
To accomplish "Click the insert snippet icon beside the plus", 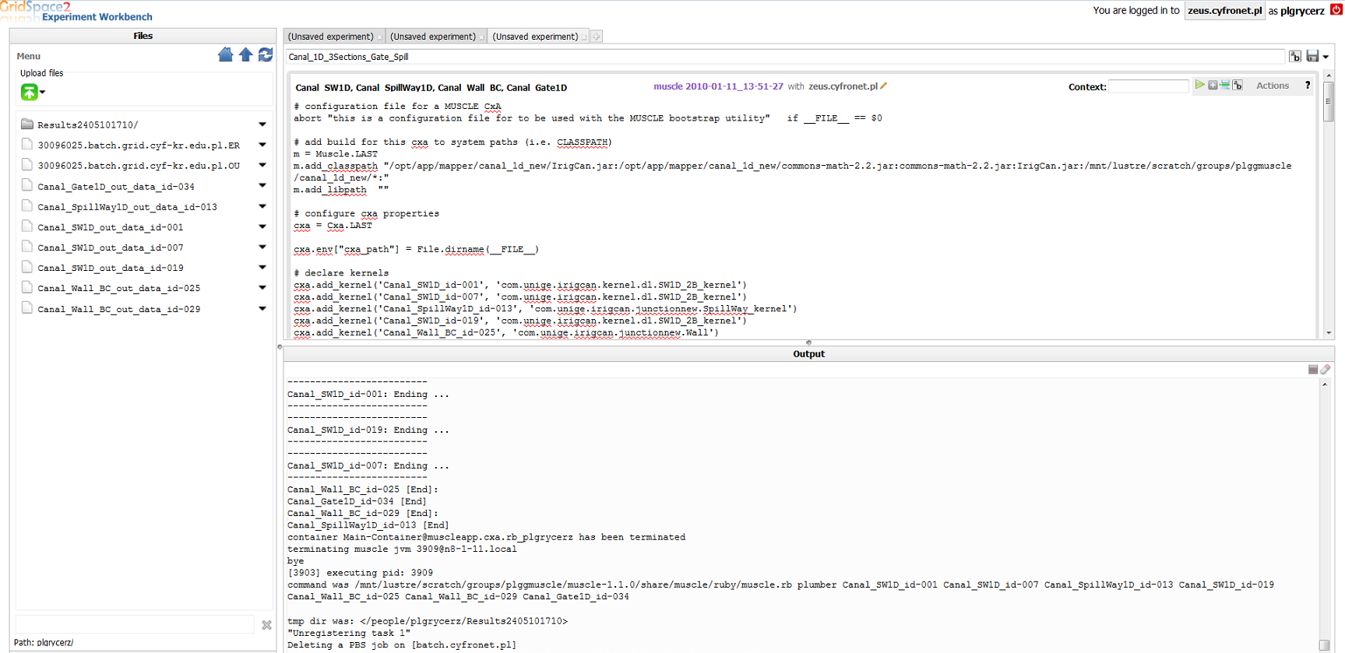I will coord(1225,85).
